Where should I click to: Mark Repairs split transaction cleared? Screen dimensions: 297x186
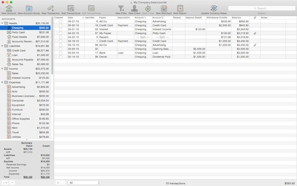click(60, 37)
